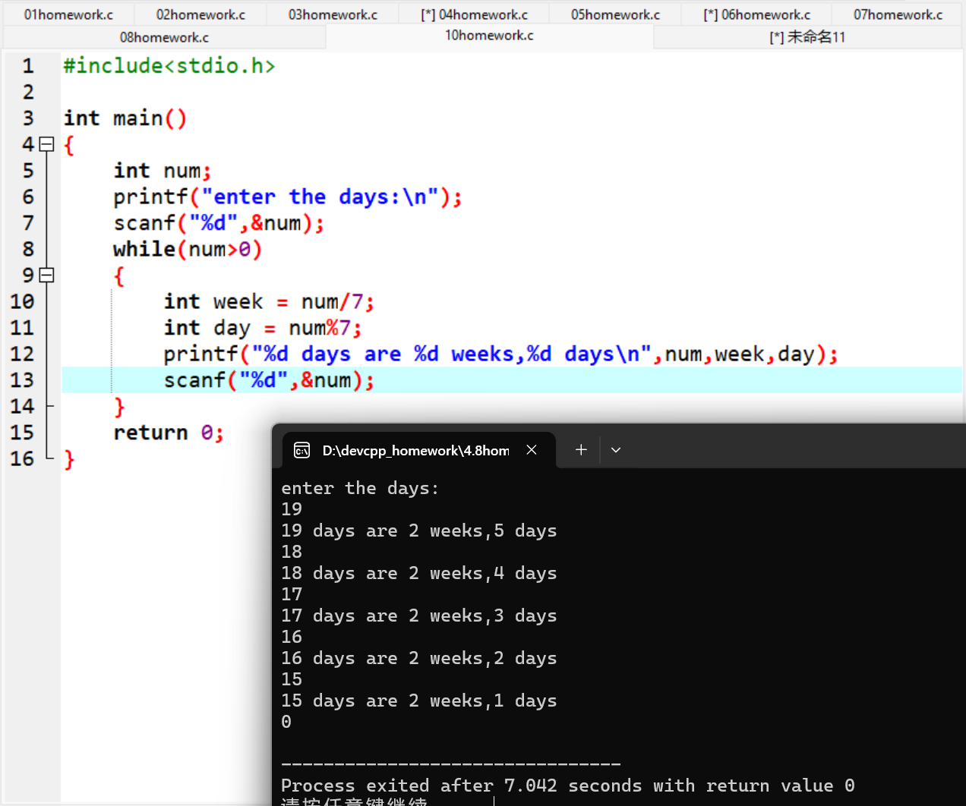The width and height of the screenshot is (966, 806).
Task: Click "Process exited after 7.042 seconds" line
Action: [x=568, y=786]
